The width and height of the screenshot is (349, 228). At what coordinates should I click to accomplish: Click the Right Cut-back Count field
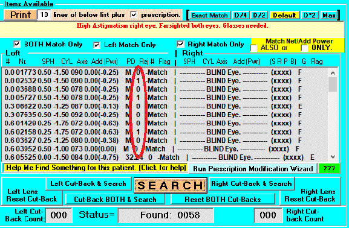click(x=268, y=215)
